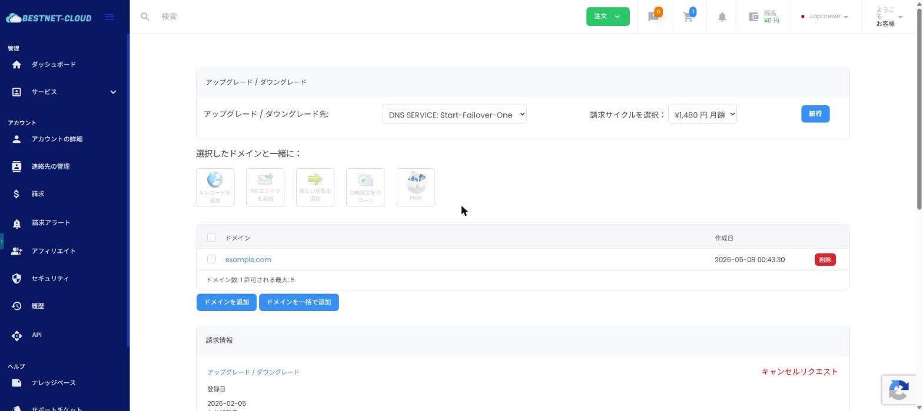Click the 残高 ¥0 円 balance text
This screenshot has height=411, width=923.
[x=771, y=16]
